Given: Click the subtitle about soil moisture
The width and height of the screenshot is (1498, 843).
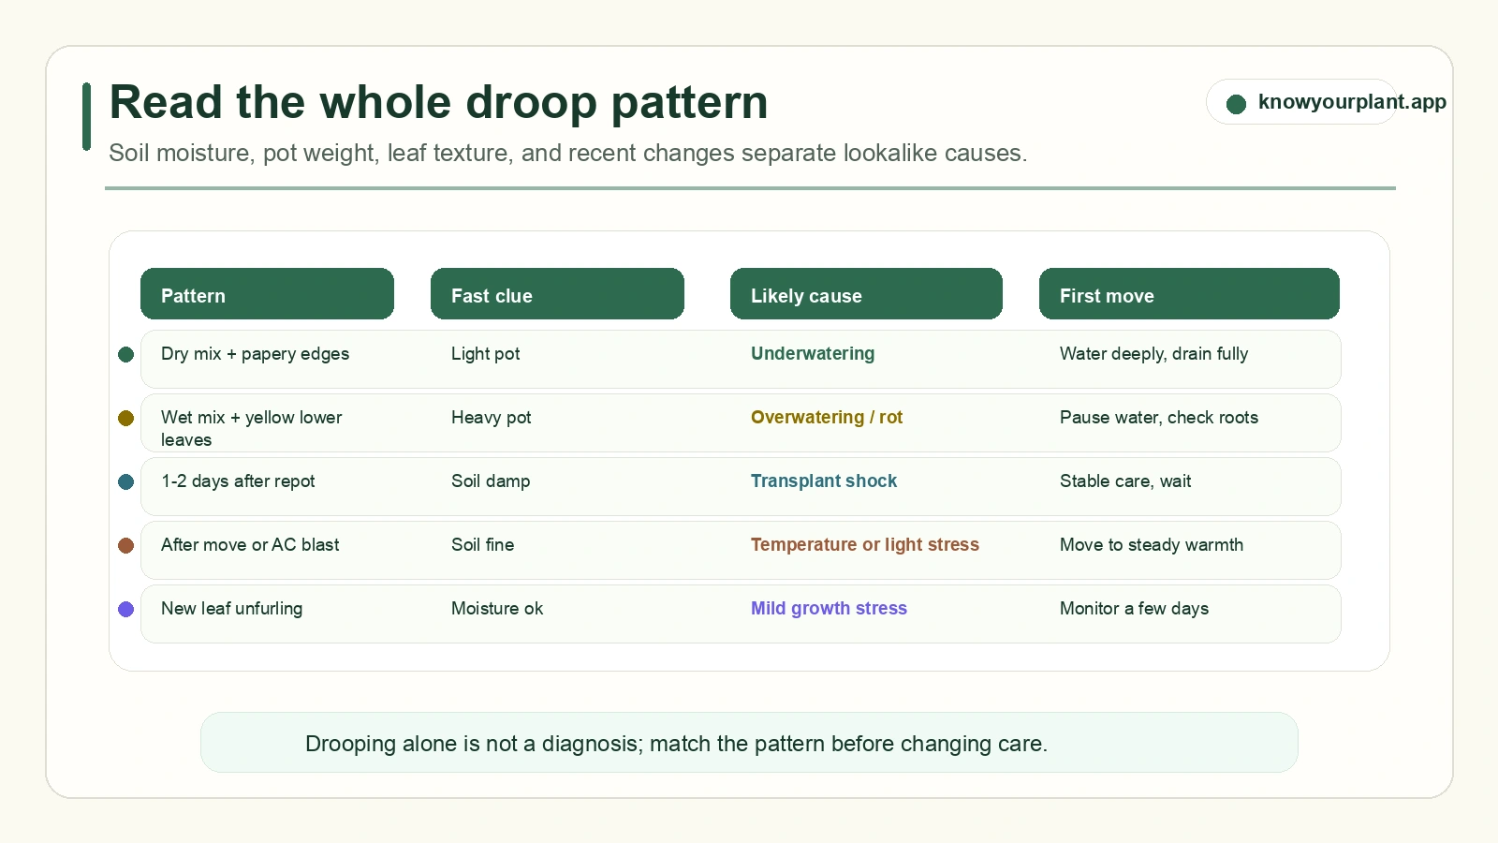Looking at the screenshot, I should [x=567, y=153].
